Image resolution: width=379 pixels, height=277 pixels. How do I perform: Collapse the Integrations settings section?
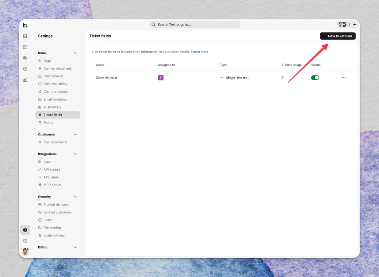75,154
